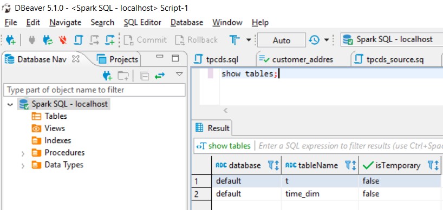This screenshot has height=210, width=443.
Task: Click the transaction log clock icon
Action: (314, 40)
